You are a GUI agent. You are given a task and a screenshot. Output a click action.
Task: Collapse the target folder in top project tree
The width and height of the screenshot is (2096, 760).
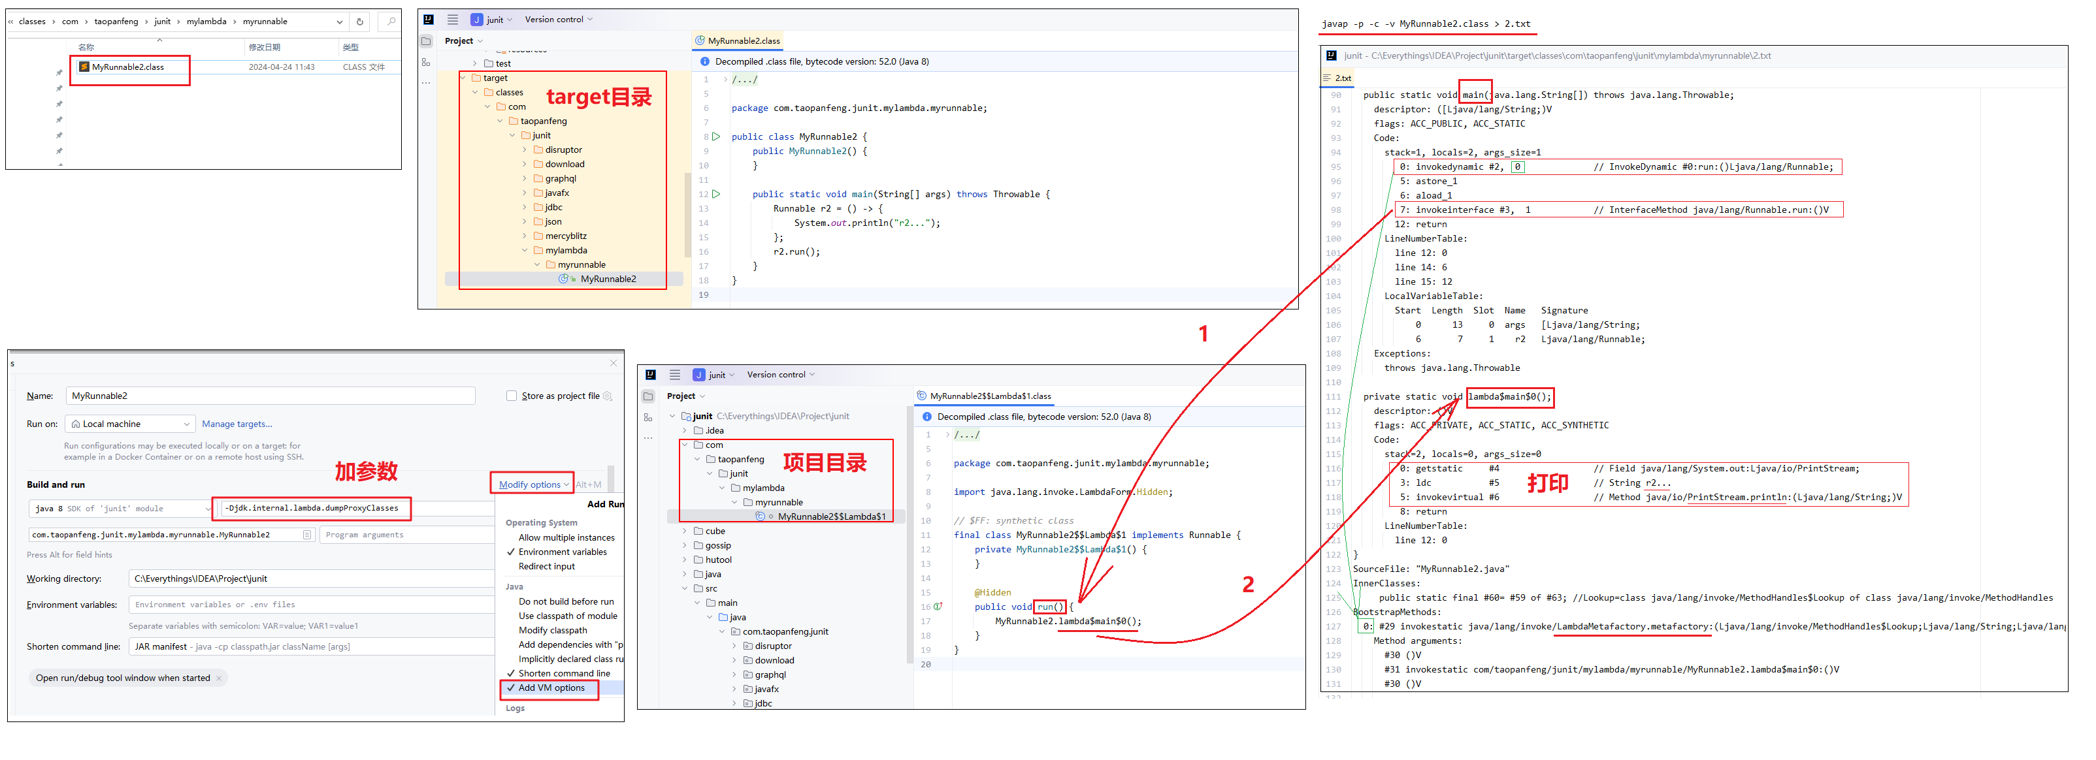[x=463, y=78]
